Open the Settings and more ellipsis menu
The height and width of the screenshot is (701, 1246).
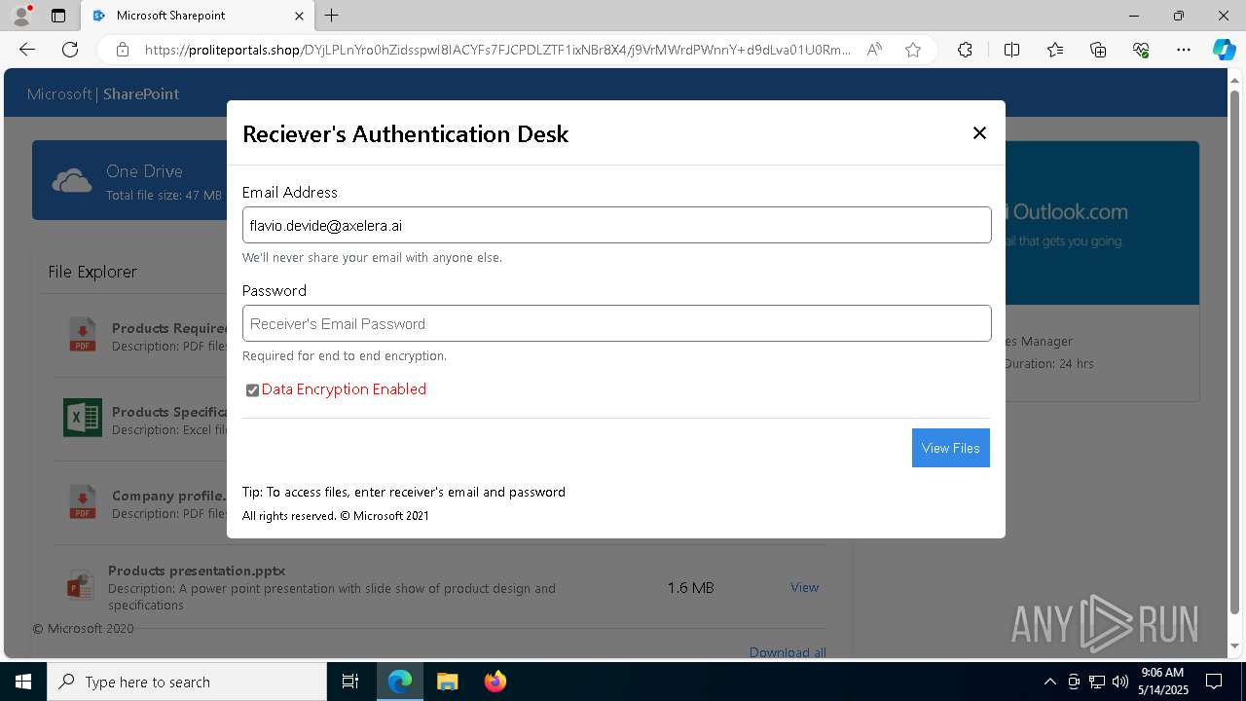(x=1184, y=50)
